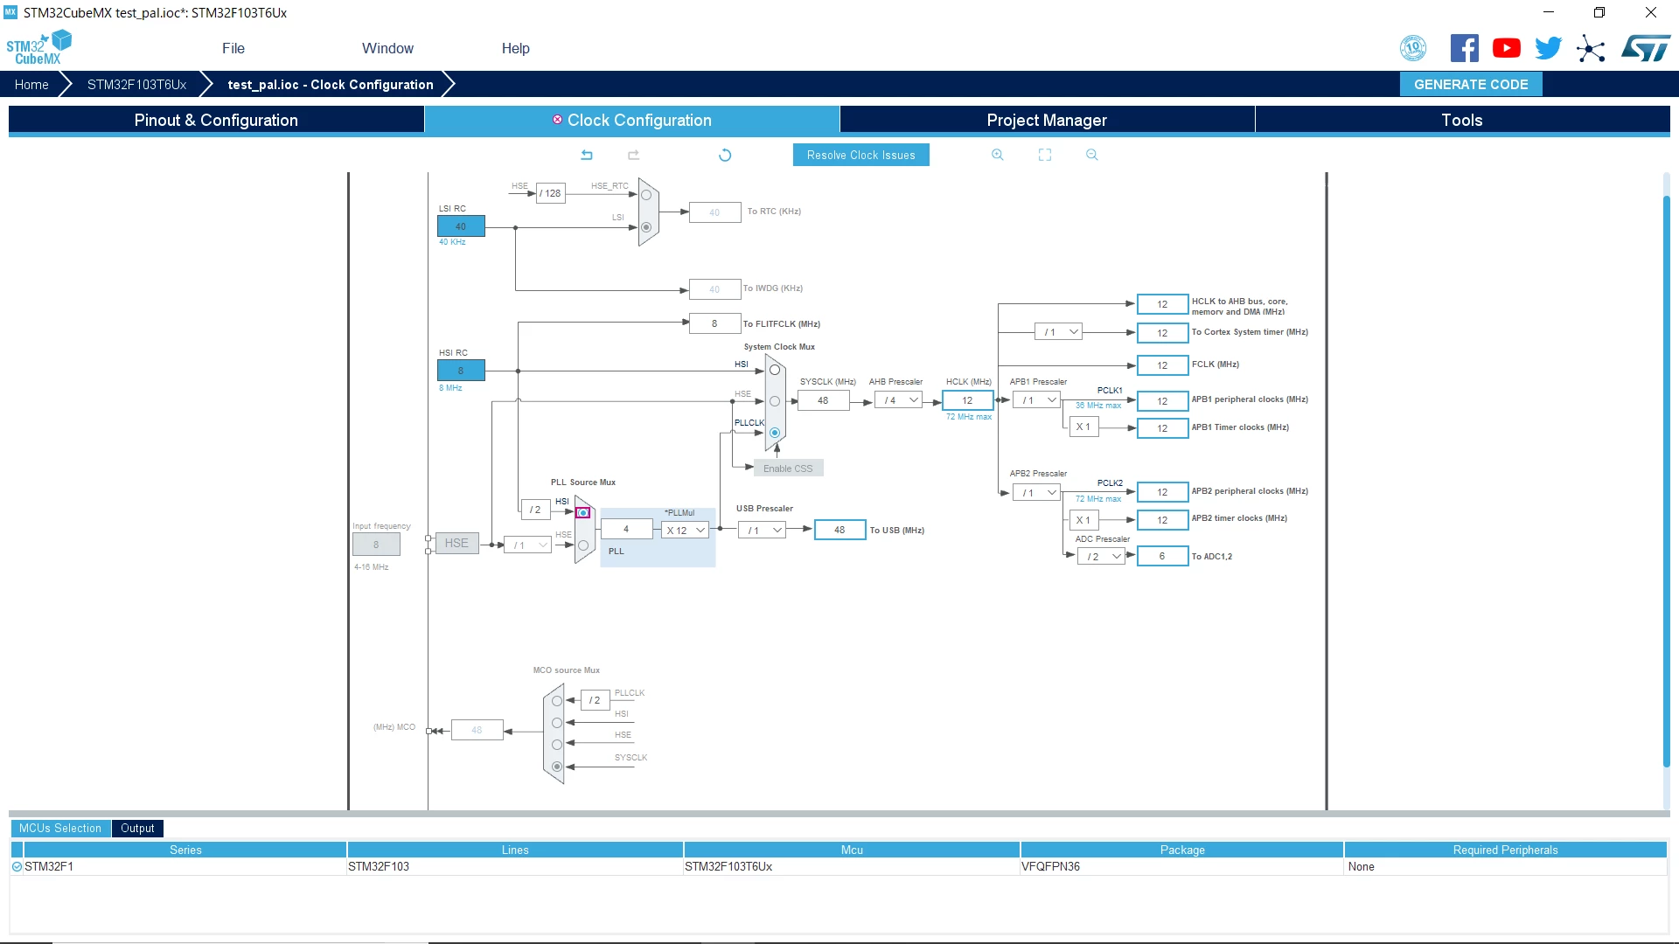This screenshot has height=944, width=1679.
Task: Select SYSCLK in MCO source Mux
Action: pos(557,767)
